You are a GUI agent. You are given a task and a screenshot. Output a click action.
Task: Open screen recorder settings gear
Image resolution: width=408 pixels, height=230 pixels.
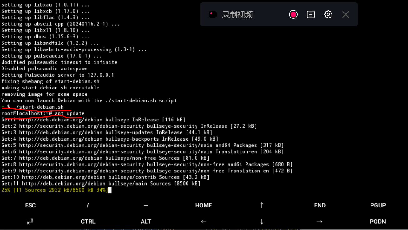[328, 14]
